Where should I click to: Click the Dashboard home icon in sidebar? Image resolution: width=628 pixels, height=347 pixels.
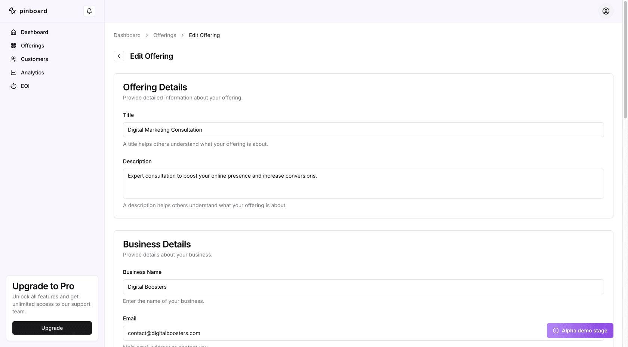click(13, 32)
